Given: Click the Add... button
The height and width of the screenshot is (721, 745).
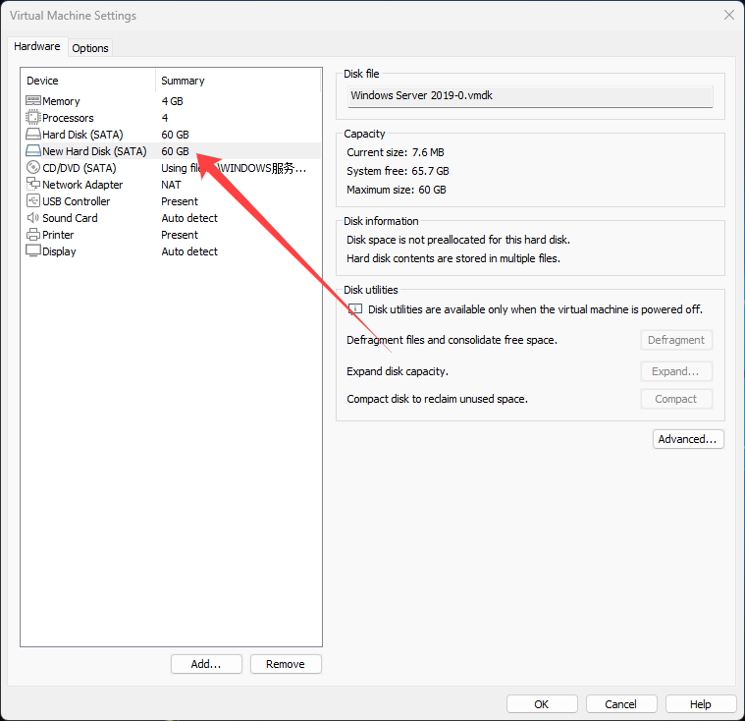Looking at the screenshot, I should point(206,664).
